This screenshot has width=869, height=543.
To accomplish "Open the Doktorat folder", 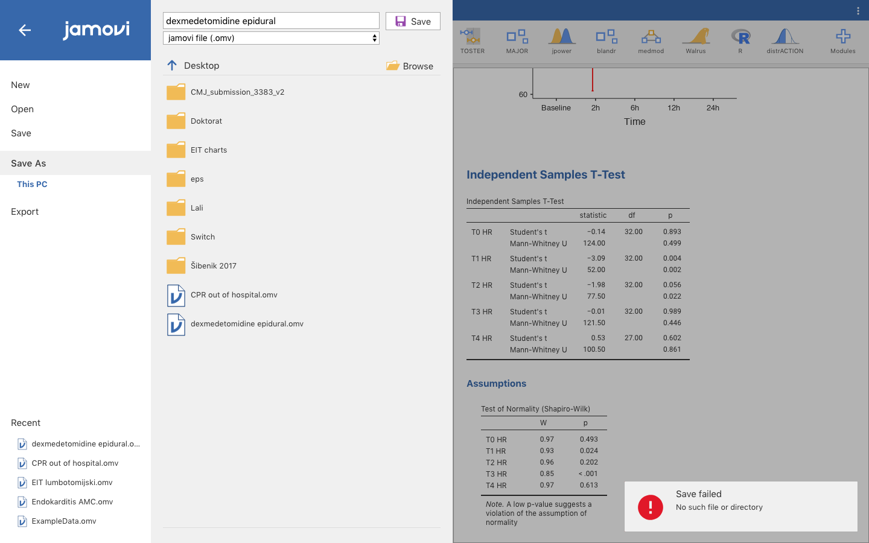I will 302,121.
